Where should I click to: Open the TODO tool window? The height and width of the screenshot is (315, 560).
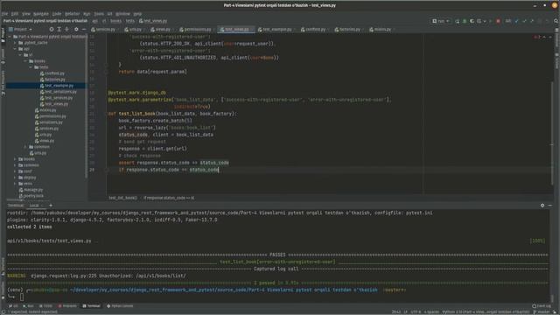coord(45,306)
